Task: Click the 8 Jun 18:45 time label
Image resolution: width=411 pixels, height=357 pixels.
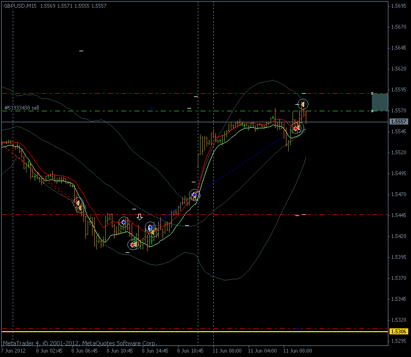Action: [x=190, y=351]
